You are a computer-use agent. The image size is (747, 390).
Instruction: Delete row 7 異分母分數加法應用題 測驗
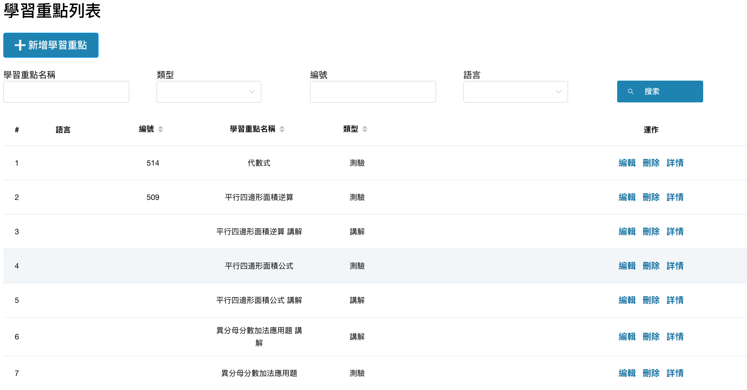tap(651, 373)
